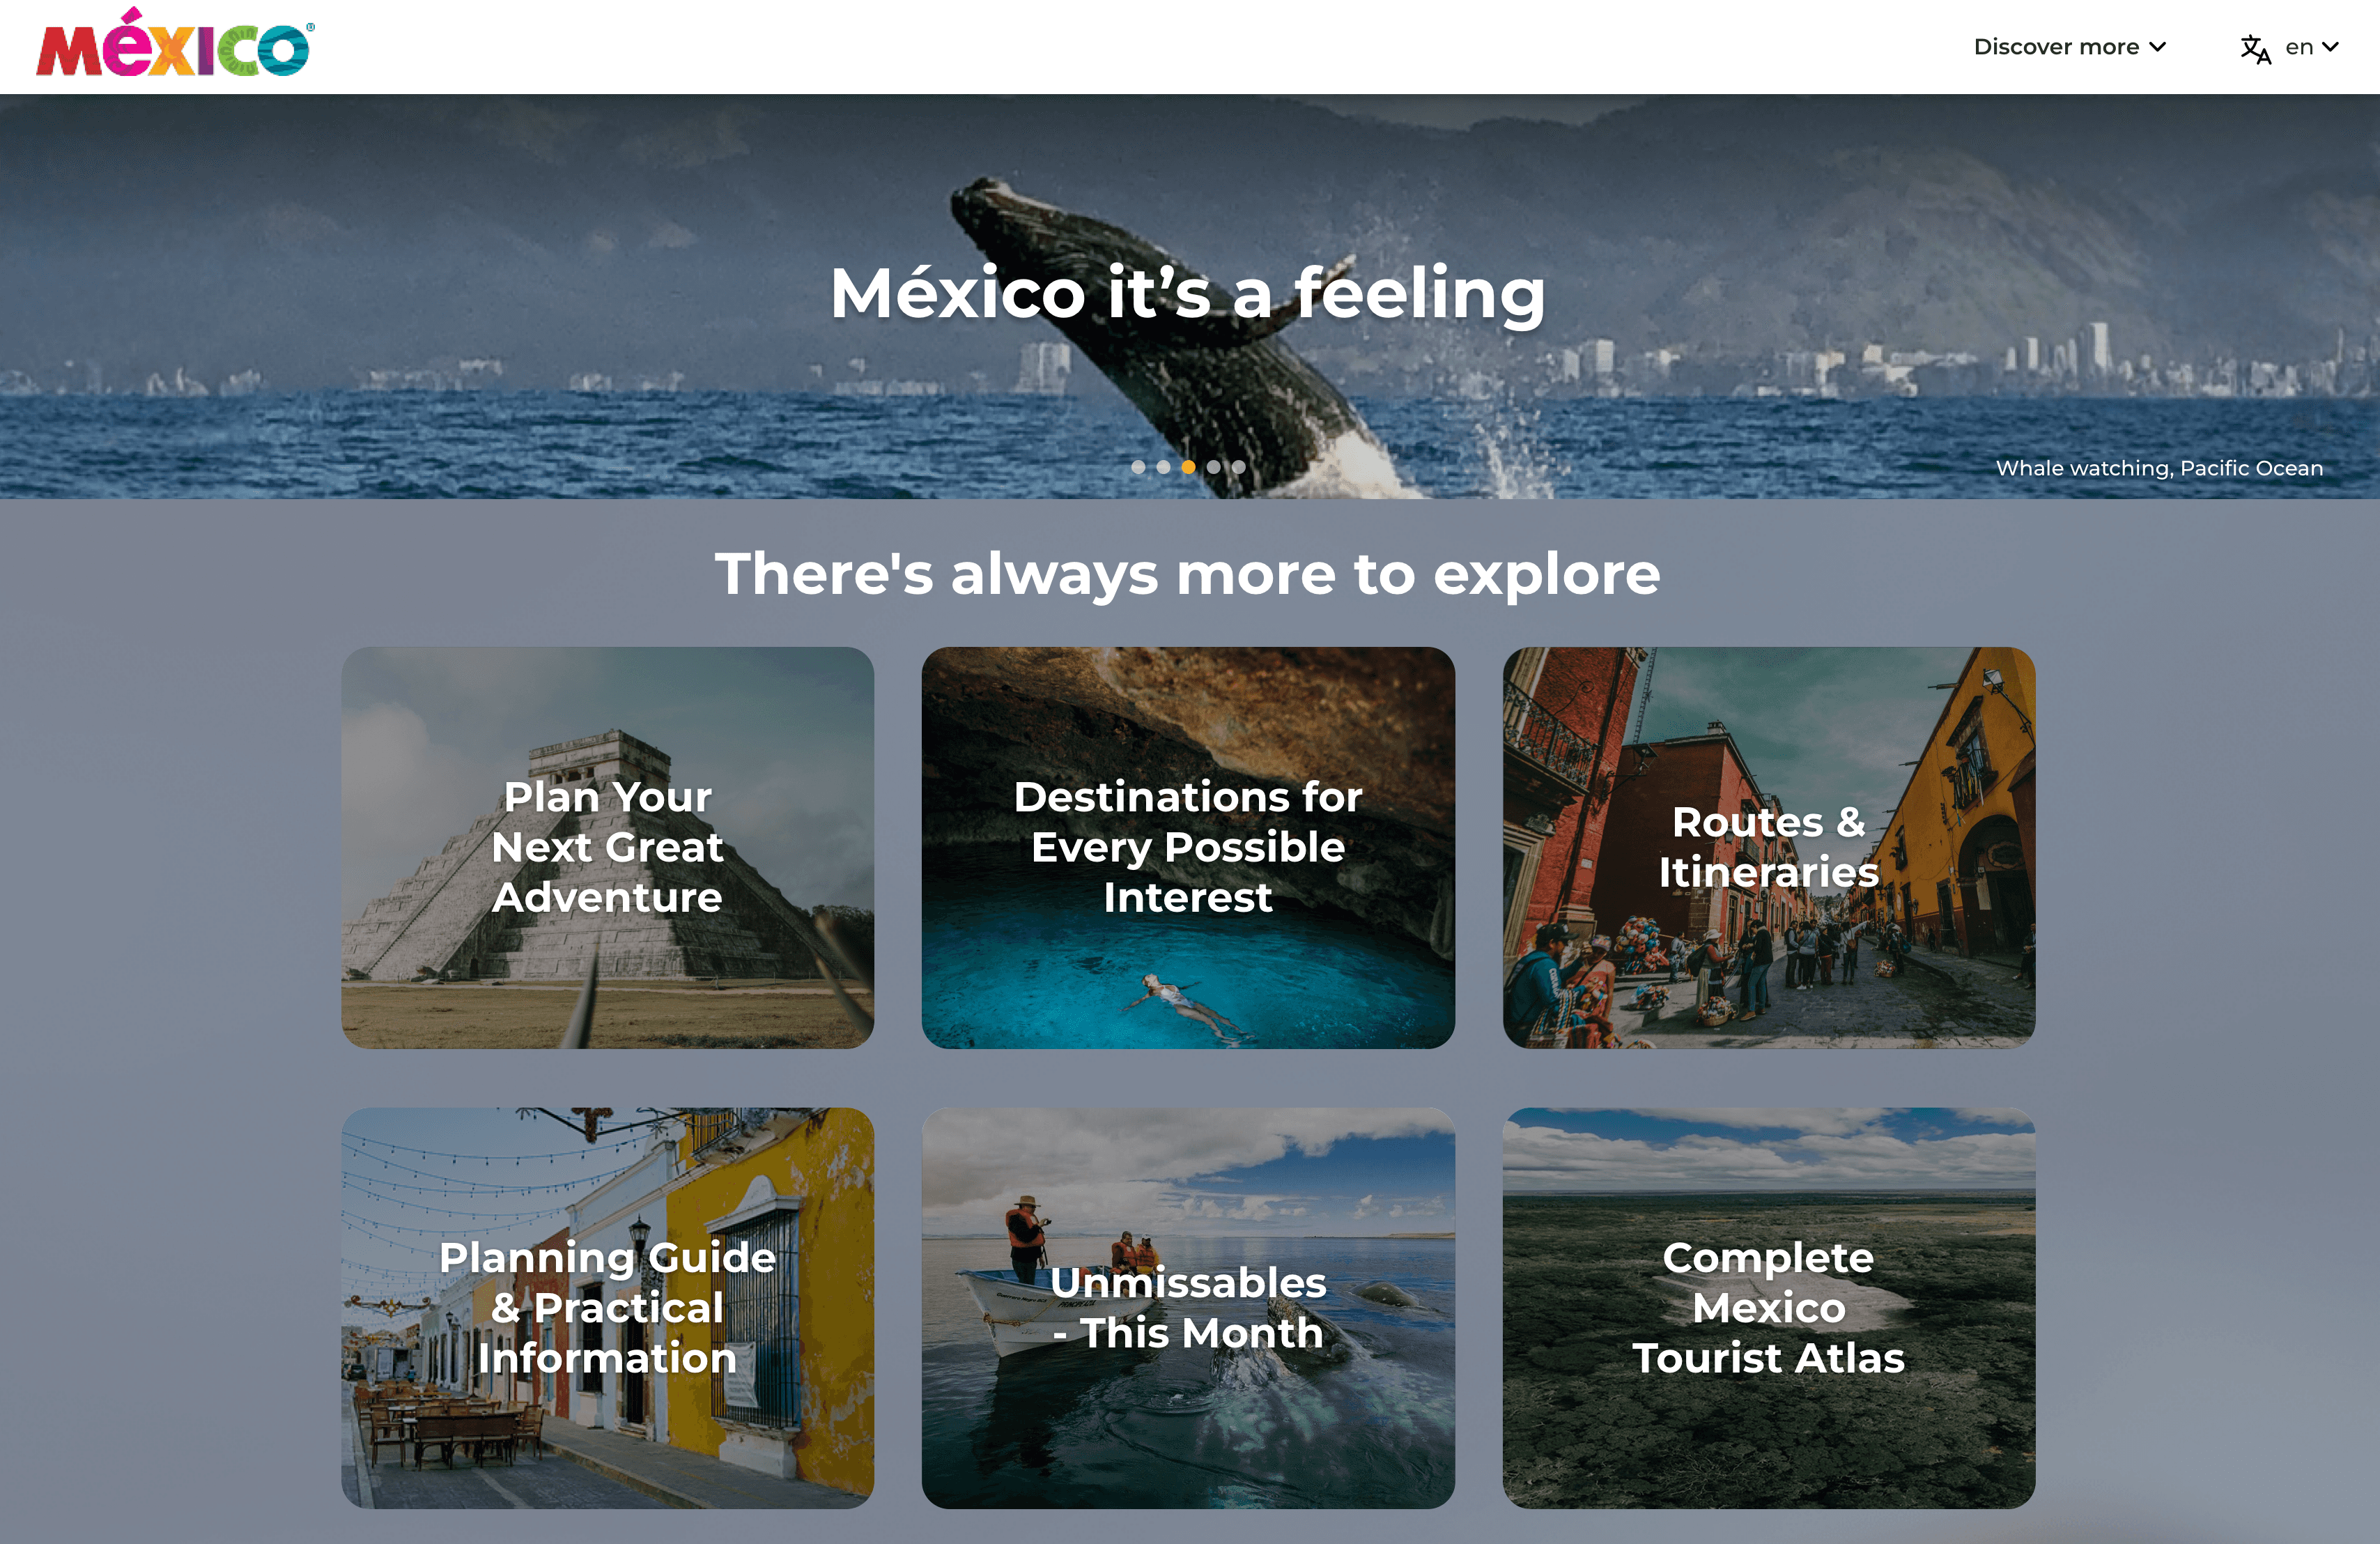Click the Whale watching, Pacific Ocean caption

(x=2159, y=468)
